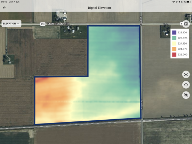Center map on current location

(186, 85)
